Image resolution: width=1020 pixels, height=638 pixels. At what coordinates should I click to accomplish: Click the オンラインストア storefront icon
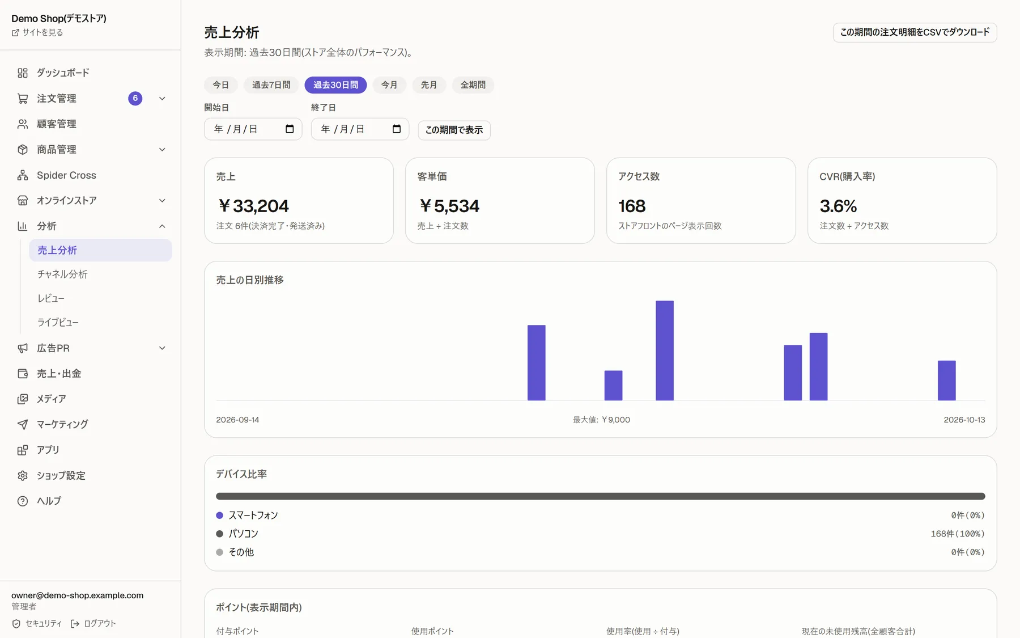(x=23, y=201)
